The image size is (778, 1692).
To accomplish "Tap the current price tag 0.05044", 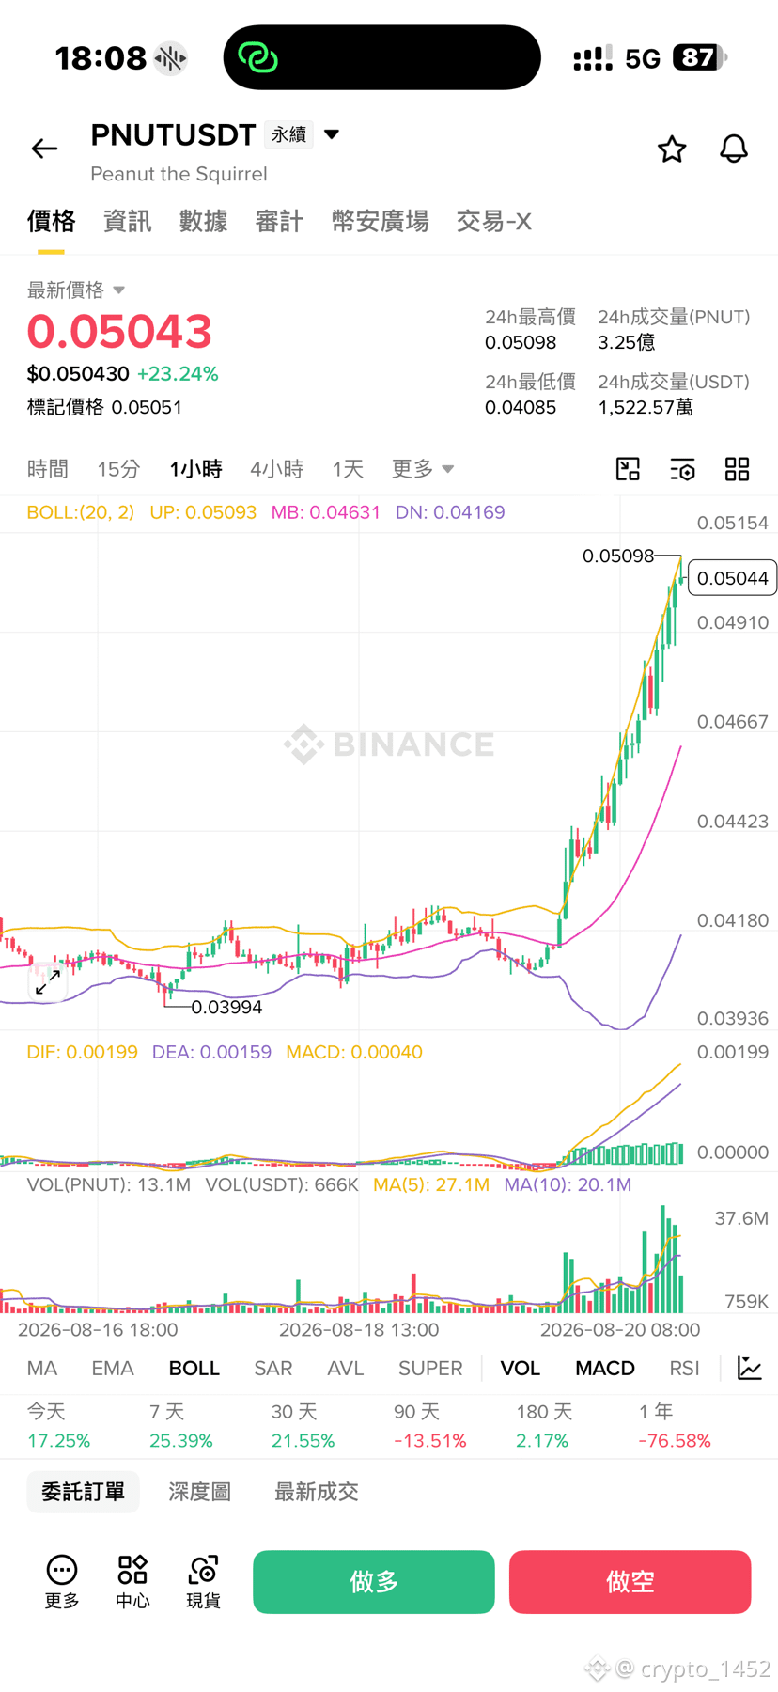I will click(733, 578).
